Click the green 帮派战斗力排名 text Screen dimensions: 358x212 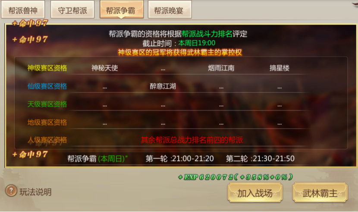207,34
